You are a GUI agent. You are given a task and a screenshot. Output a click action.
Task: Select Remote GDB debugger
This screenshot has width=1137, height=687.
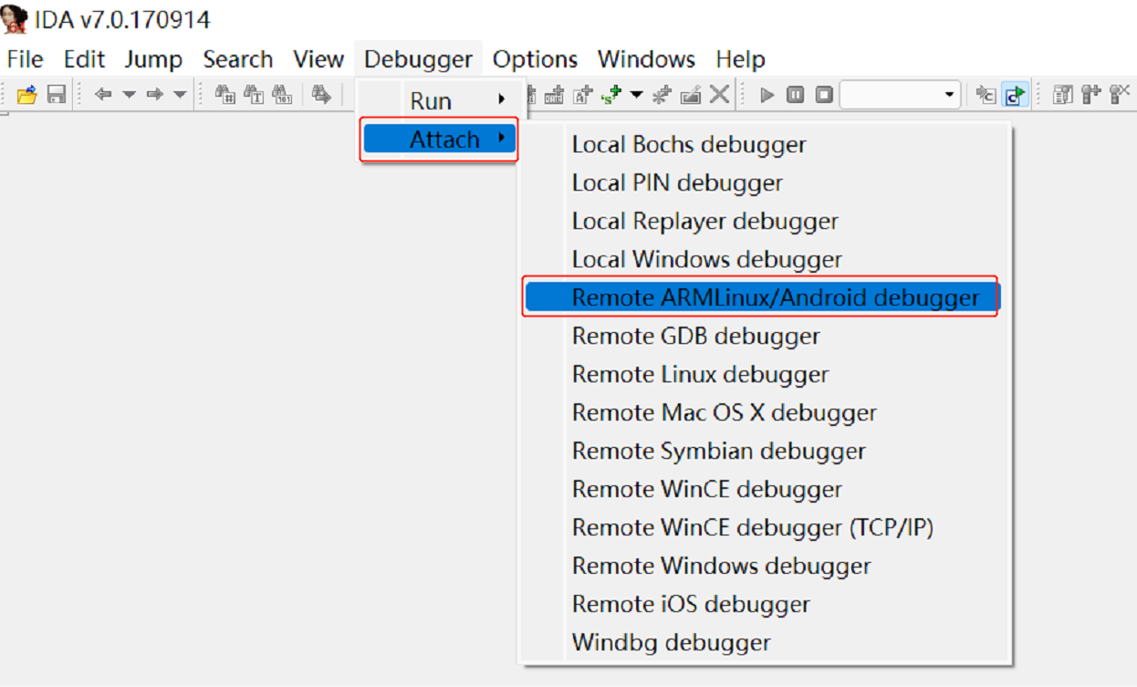tap(764, 336)
